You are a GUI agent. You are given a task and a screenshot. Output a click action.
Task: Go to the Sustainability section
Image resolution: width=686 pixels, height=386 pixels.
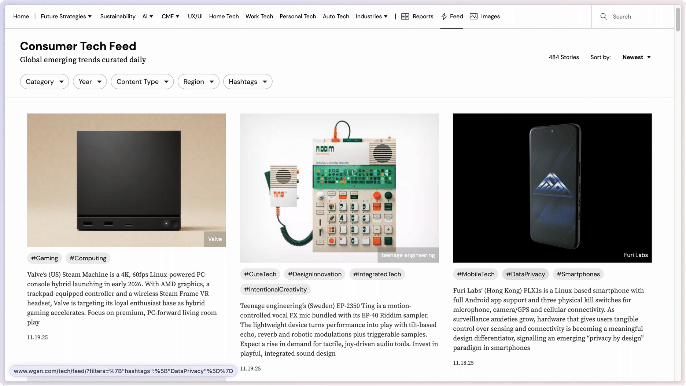click(x=118, y=16)
